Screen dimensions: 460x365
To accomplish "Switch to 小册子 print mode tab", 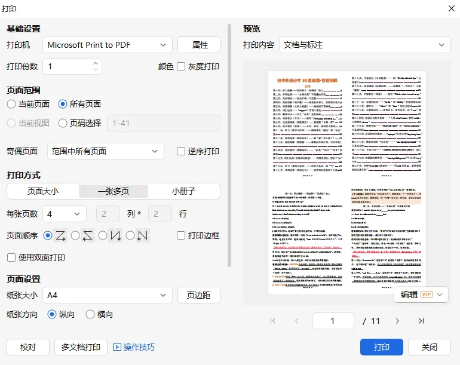I will click(184, 191).
